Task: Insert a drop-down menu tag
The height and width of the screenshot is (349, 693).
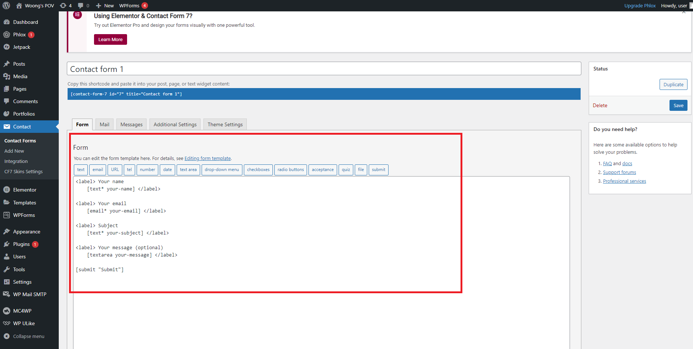Action: coord(222,170)
